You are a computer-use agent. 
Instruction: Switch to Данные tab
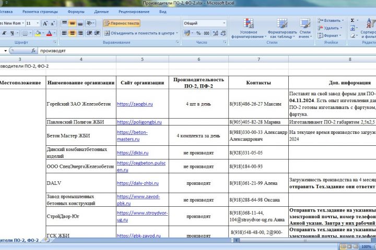coord(101,11)
